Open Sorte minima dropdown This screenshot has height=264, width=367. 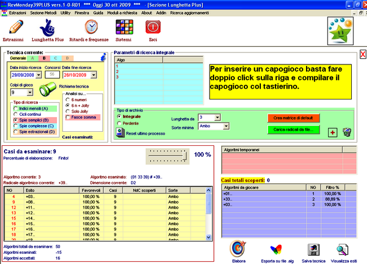[x=226, y=126]
